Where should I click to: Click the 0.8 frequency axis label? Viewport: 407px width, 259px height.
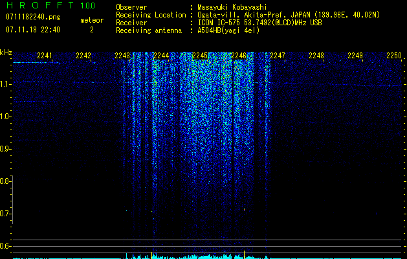[x=5, y=181]
